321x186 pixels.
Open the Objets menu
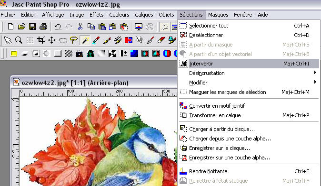coord(166,15)
